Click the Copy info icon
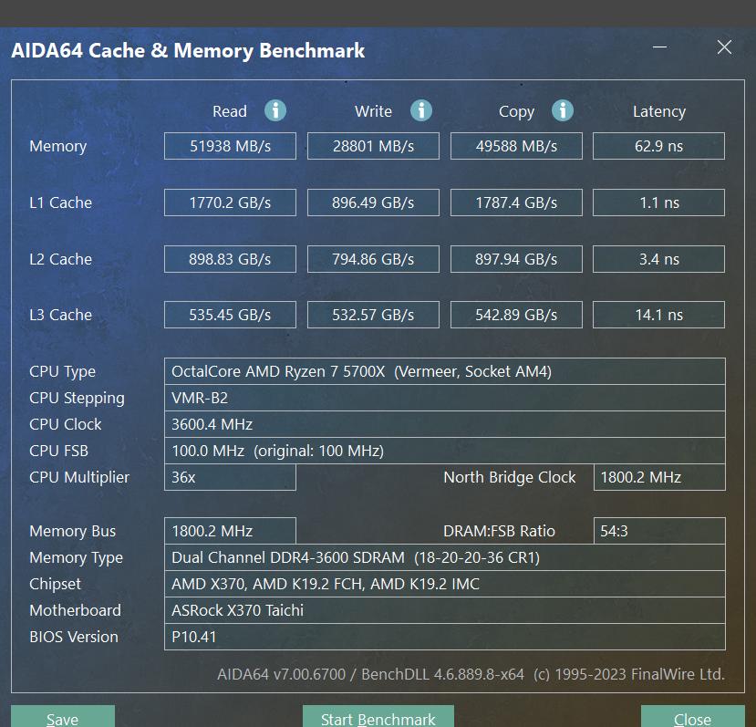Image resolution: width=756 pixels, height=727 pixels. [x=562, y=110]
